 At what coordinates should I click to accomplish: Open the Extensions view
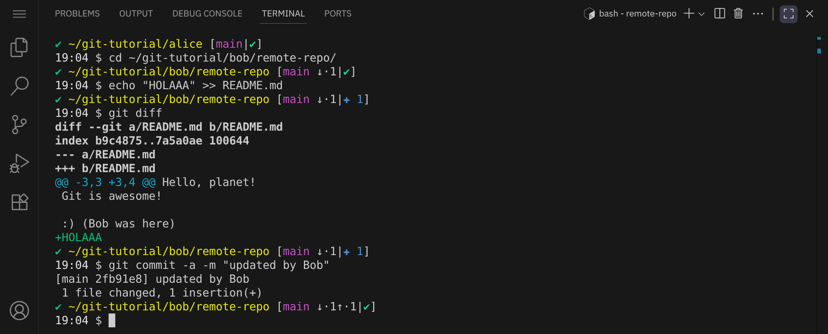(19, 202)
